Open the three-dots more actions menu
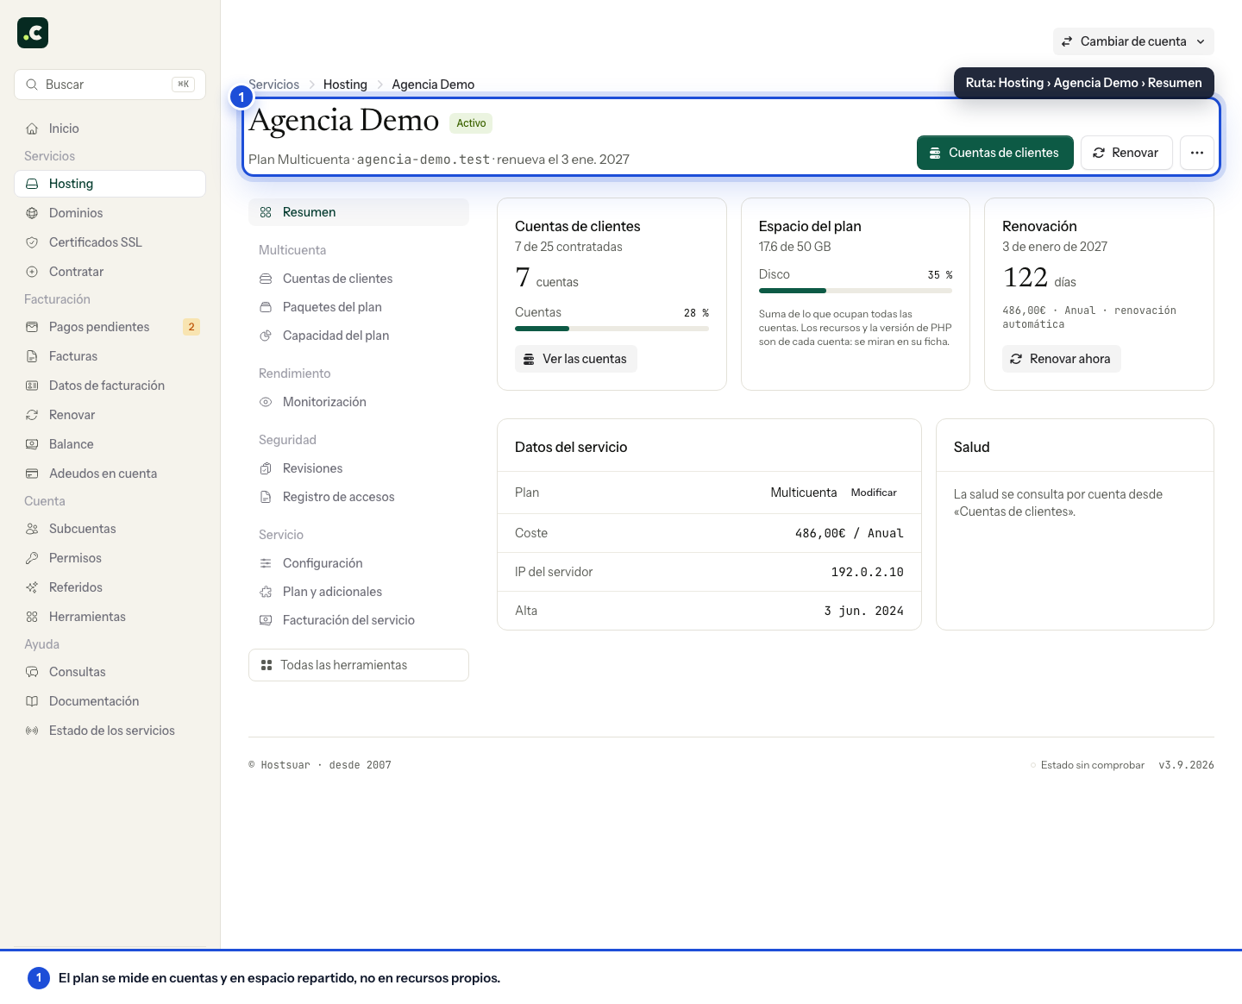Viewport: 1242px width, 1004px height. [1197, 153]
